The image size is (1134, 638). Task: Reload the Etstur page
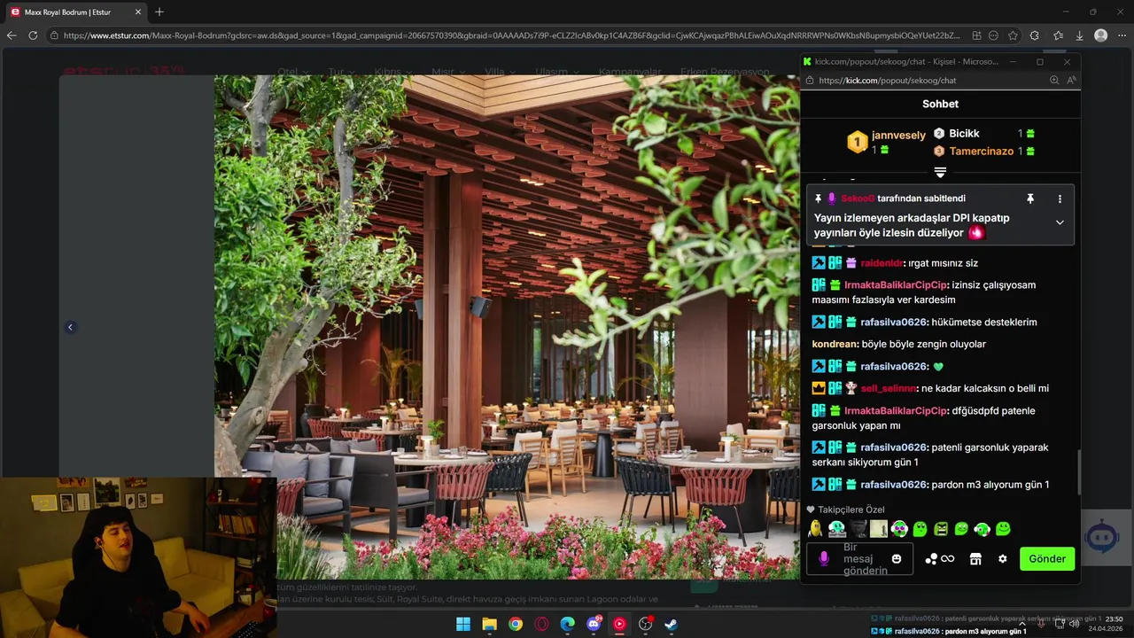pos(33,35)
